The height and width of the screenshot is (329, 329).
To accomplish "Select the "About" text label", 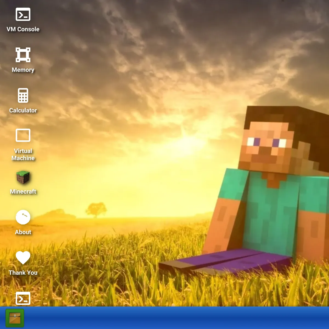I will pos(23,232).
